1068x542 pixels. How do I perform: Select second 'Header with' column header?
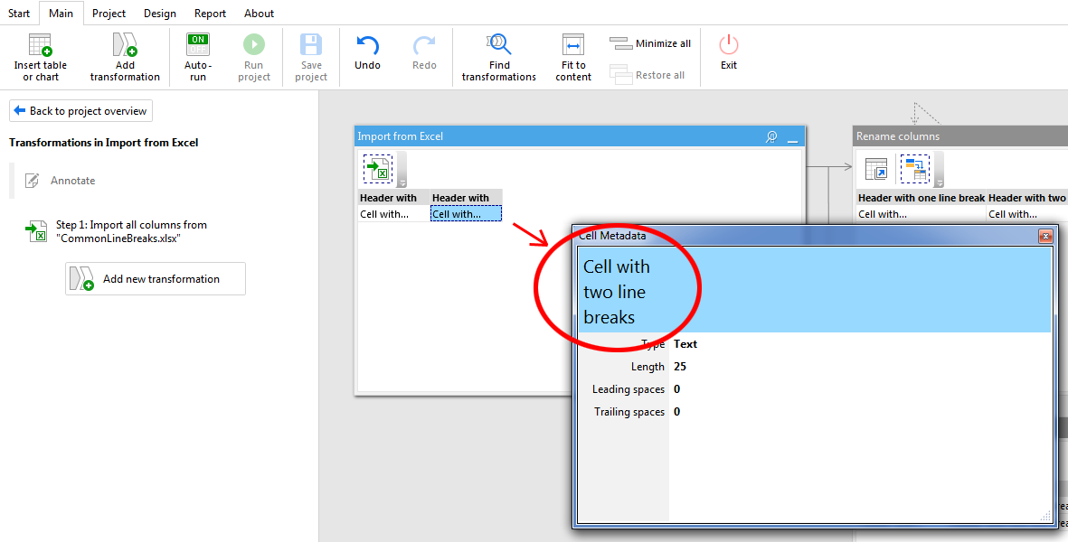click(x=467, y=198)
